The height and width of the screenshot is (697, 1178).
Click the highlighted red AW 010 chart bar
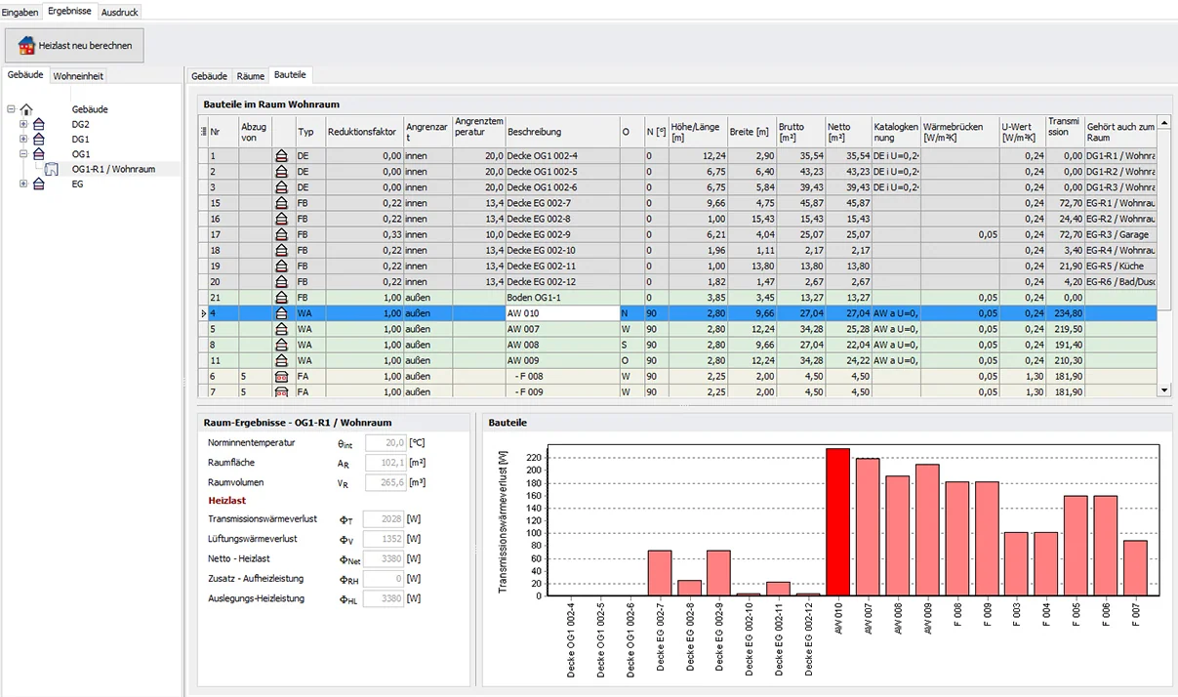pyautogui.click(x=837, y=521)
